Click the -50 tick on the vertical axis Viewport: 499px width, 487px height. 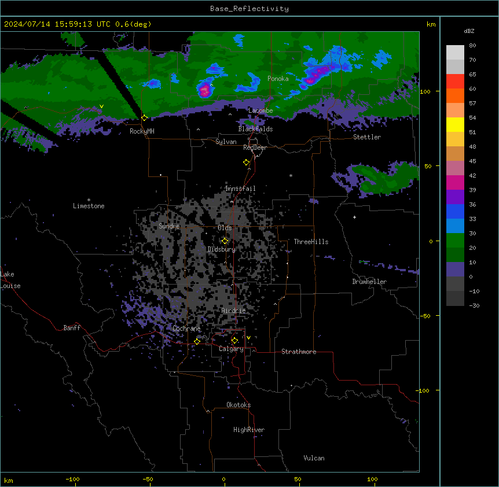[425, 316]
